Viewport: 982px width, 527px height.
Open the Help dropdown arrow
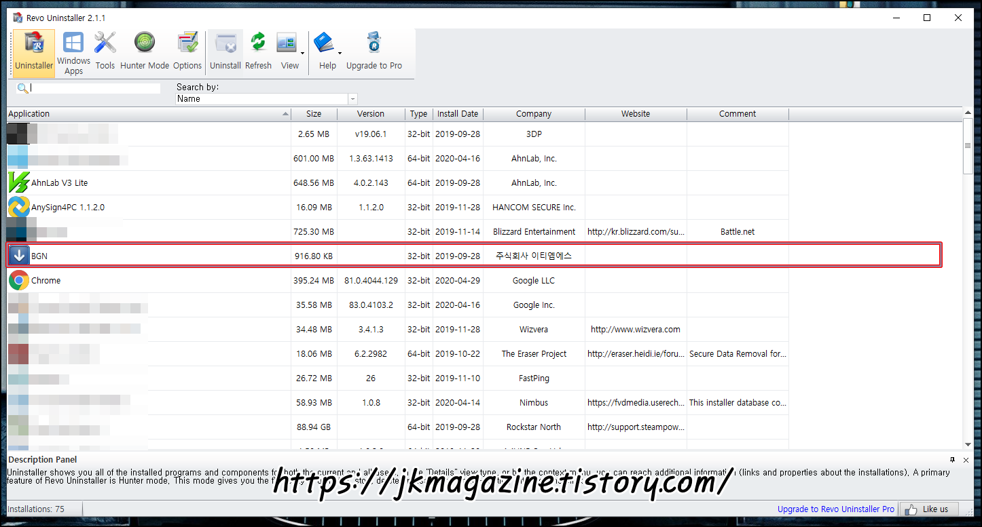pyautogui.click(x=340, y=53)
